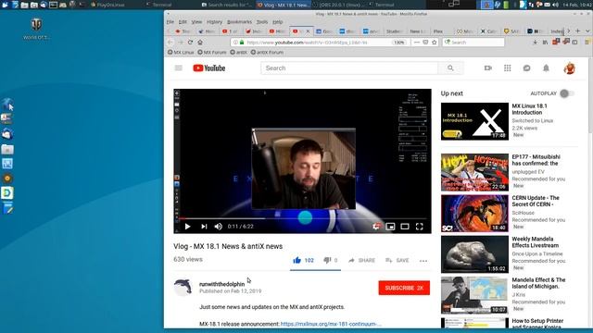Screen dimensions: 593x333
Task: Subscribe to runwiththedolphin channel
Action: [404, 288]
